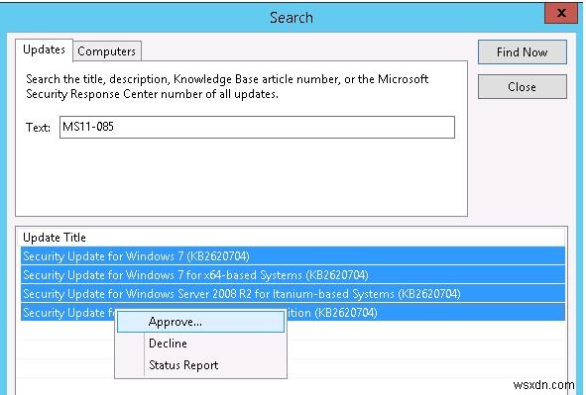Choose Decline from the context menu
Viewport: 586px width, 395px height.
point(200,344)
